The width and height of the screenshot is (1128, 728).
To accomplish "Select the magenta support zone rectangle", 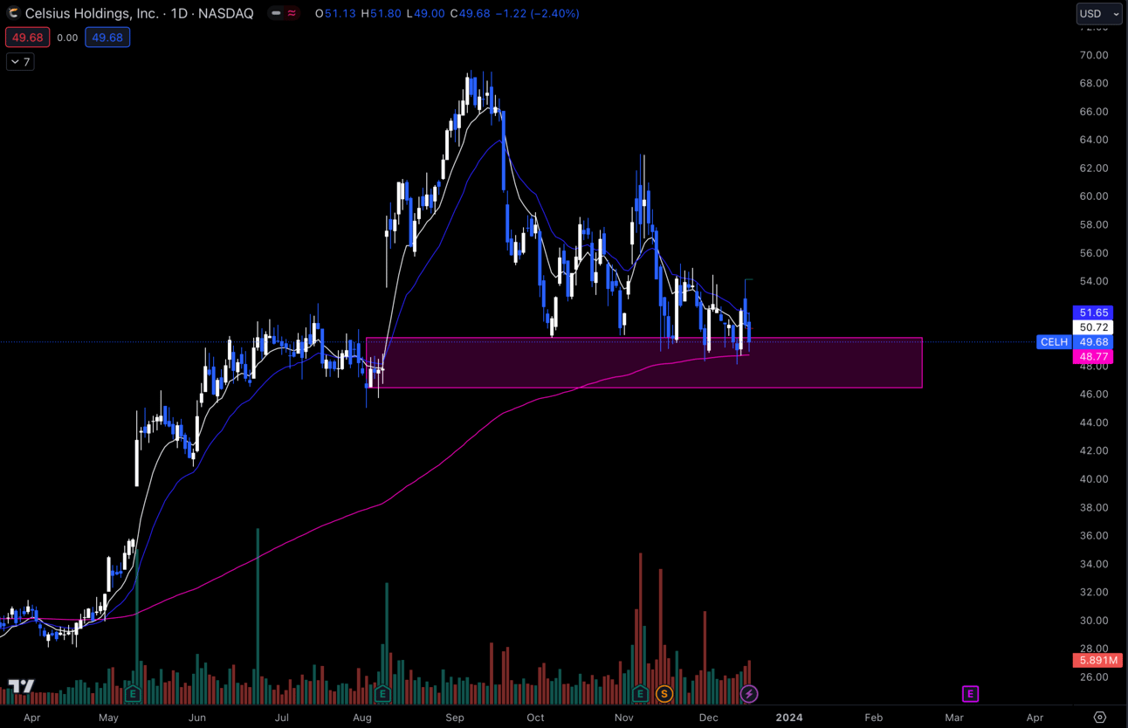I will point(644,362).
